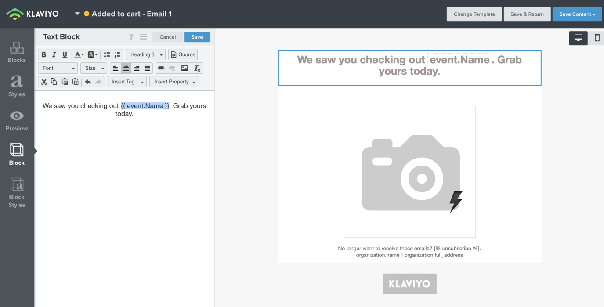Open the Styles sidebar tab
This screenshot has height=307, width=604.
pos(17,86)
